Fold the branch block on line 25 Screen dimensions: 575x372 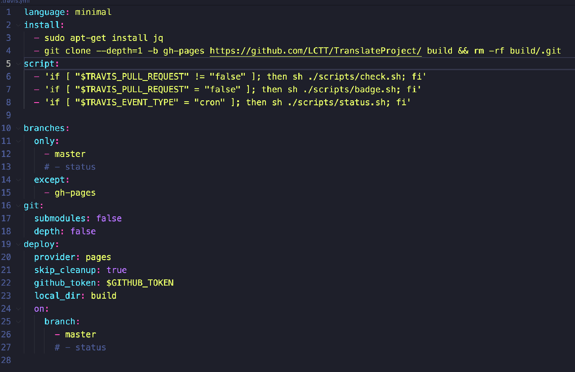18,322
